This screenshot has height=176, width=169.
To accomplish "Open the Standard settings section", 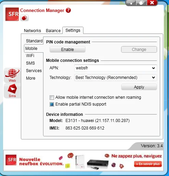I will [x=34, y=41].
